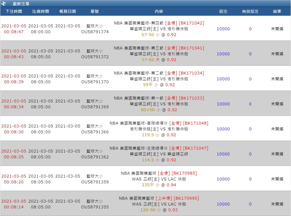
Task: Click bet time 00:08:30
Action: tap(14, 132)
